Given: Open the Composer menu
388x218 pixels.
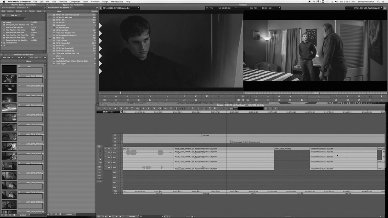Looking at the screenshot, I should (x=75, y=2).
